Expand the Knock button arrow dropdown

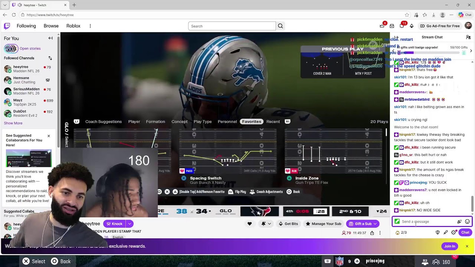(x=130, y=224)
